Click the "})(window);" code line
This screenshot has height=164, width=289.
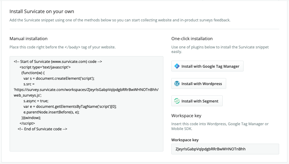(x=31, y=118)
